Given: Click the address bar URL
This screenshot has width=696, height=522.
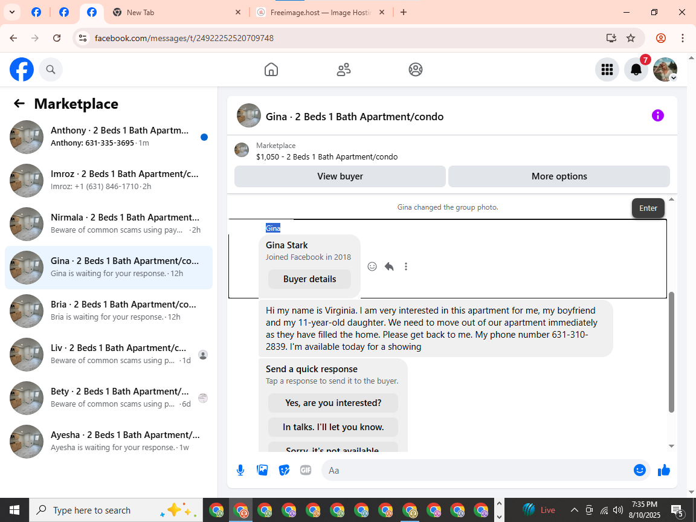Looking at the screenshot, I should pyautogui.click(x=184, y=38).
